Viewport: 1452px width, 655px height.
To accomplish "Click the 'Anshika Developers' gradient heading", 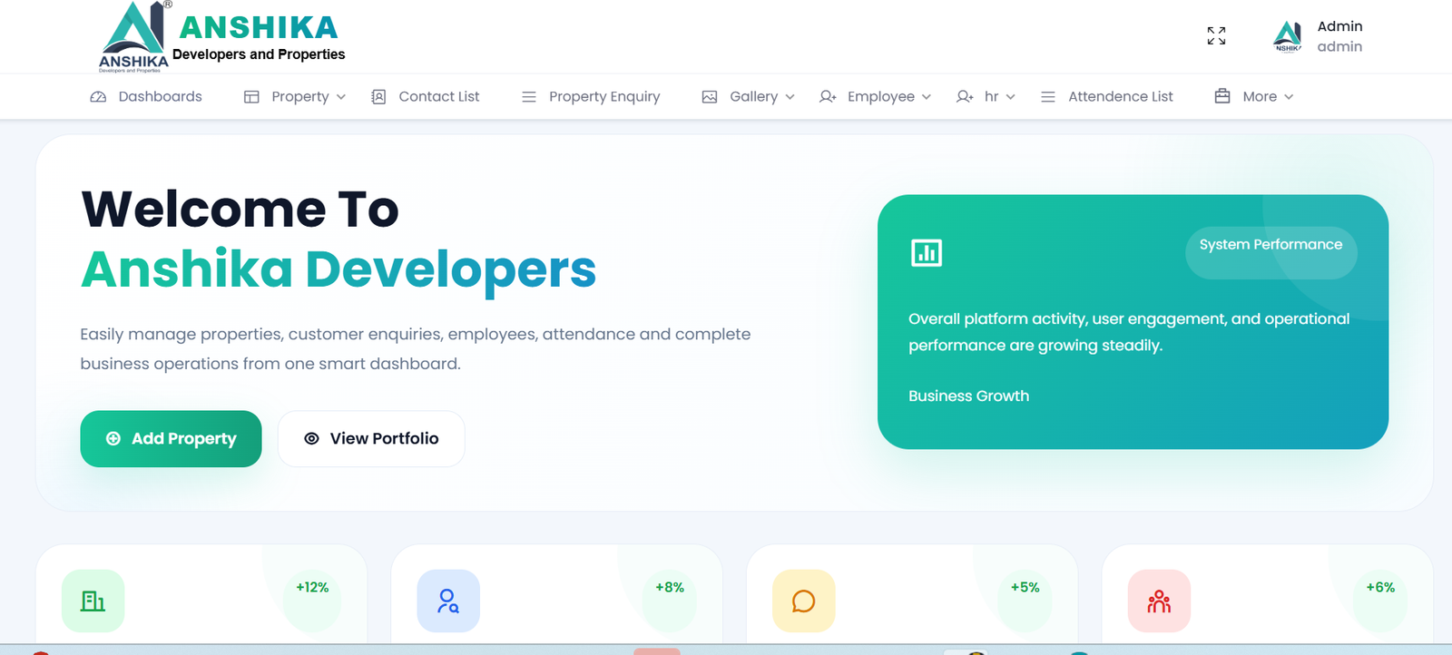I will point(338,270).
